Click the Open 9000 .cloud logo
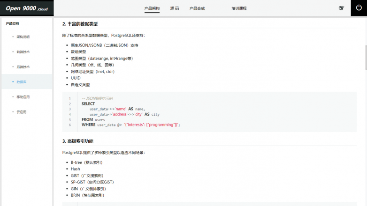This screenshot has width=367, height=206. pos(27,8)
